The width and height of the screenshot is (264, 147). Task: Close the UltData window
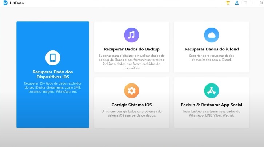click(x=262, y=3)
